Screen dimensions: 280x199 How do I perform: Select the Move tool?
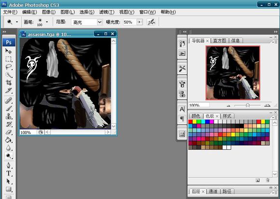point(8,51)
